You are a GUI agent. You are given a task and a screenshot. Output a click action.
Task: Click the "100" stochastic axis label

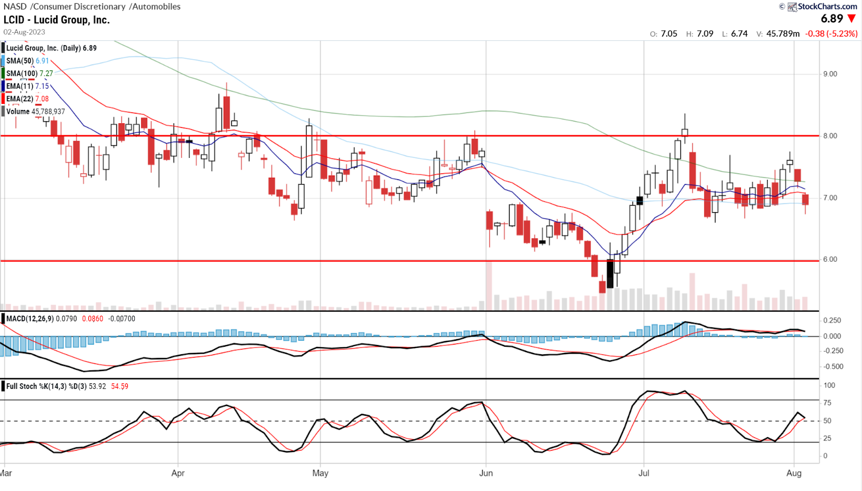click(x=829, y=385)
